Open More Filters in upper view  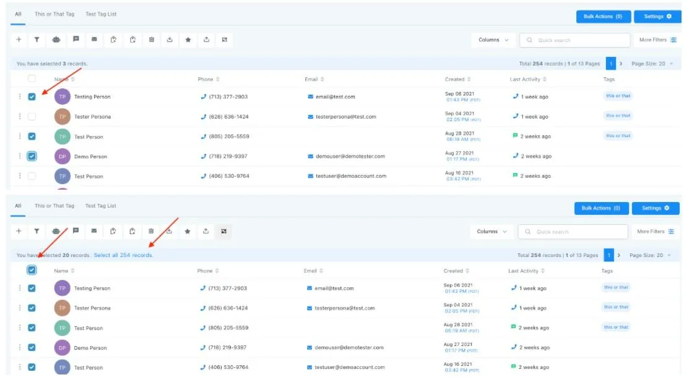658,40
